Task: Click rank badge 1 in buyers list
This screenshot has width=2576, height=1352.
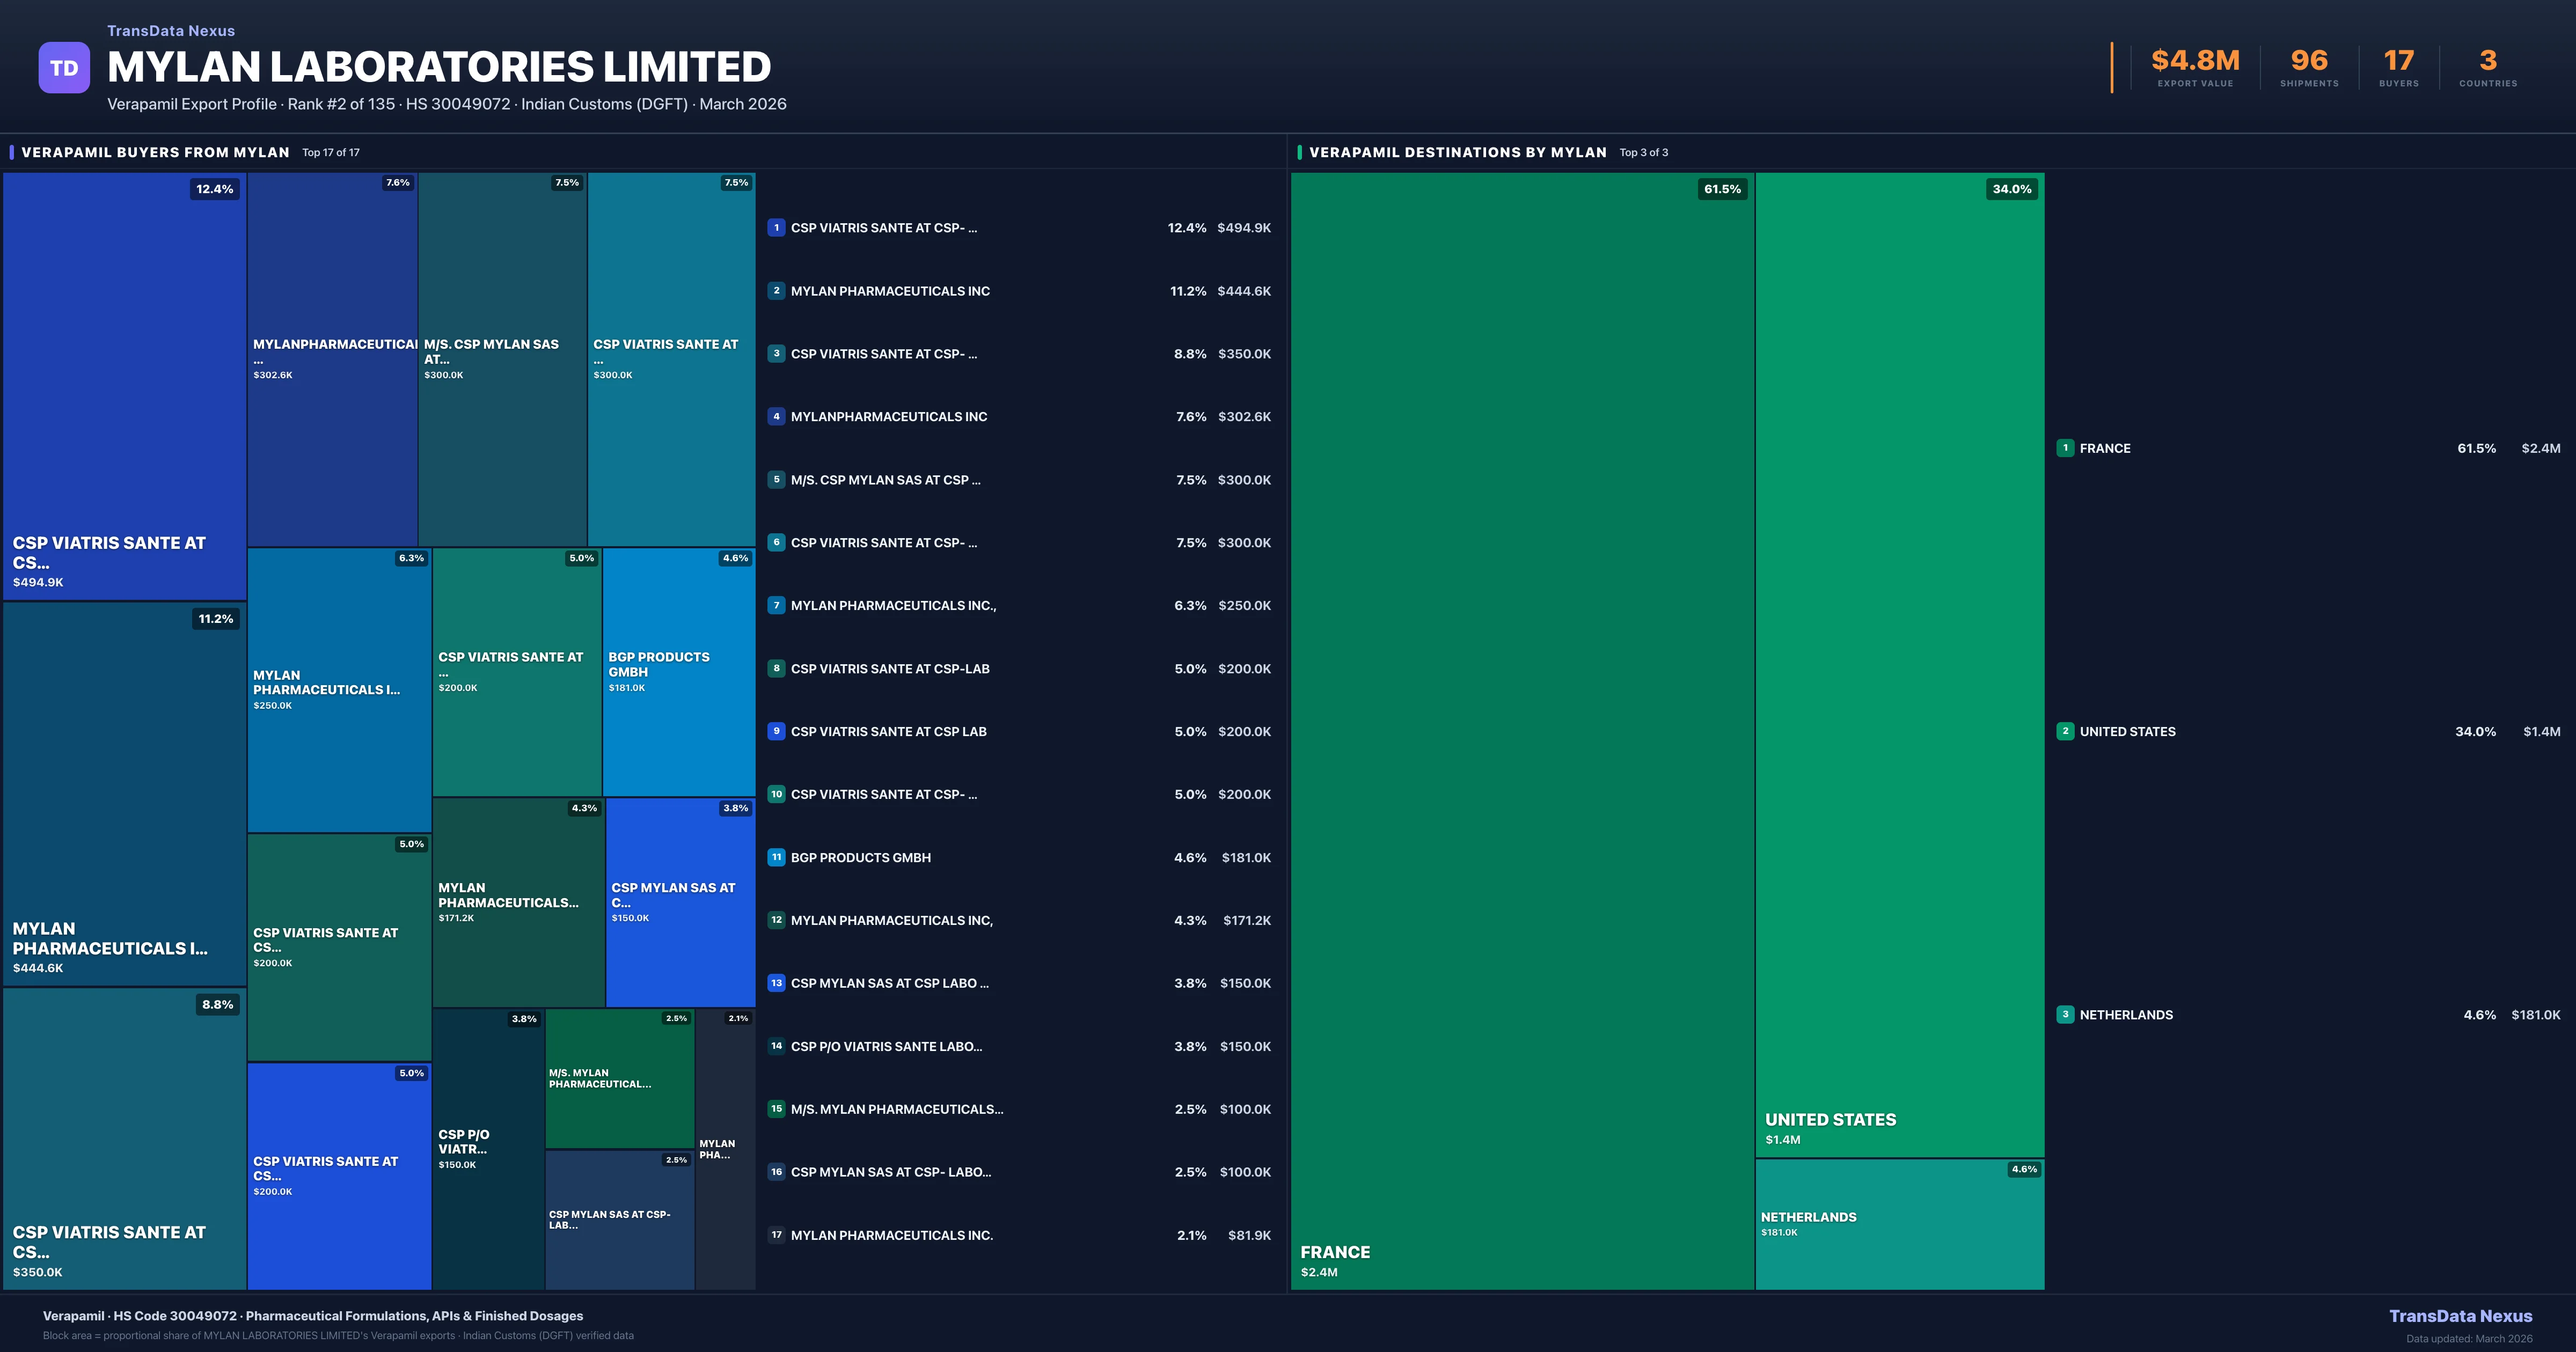Action: click(776, 228)
